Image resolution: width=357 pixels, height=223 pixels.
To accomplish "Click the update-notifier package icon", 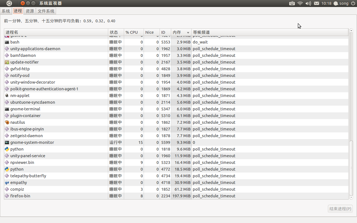I will (7, 62).
